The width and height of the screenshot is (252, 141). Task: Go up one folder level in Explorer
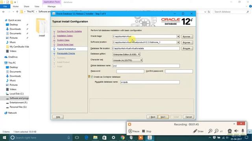(17, 12)
